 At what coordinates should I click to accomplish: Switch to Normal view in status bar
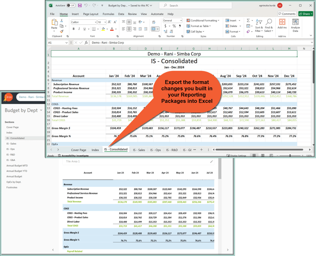point(254,155)
